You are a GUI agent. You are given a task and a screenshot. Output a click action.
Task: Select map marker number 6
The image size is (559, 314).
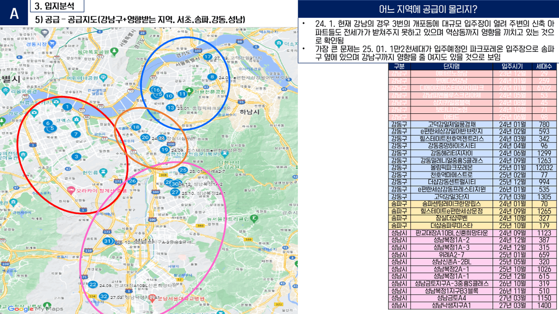[47, 123]
